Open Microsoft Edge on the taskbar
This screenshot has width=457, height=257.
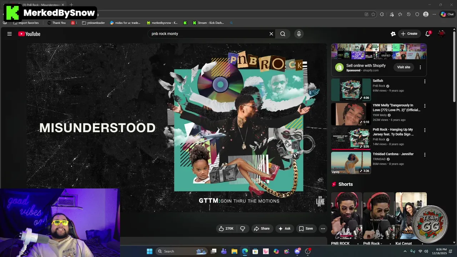[245, 251]
